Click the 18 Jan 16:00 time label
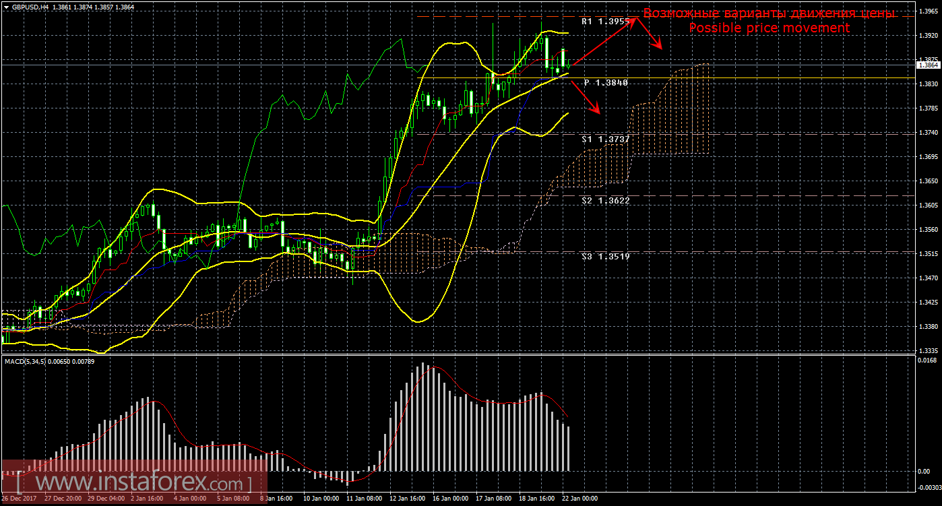Image resolution: width=942 pixels, height=506 pixels. (x=537, y=499)
